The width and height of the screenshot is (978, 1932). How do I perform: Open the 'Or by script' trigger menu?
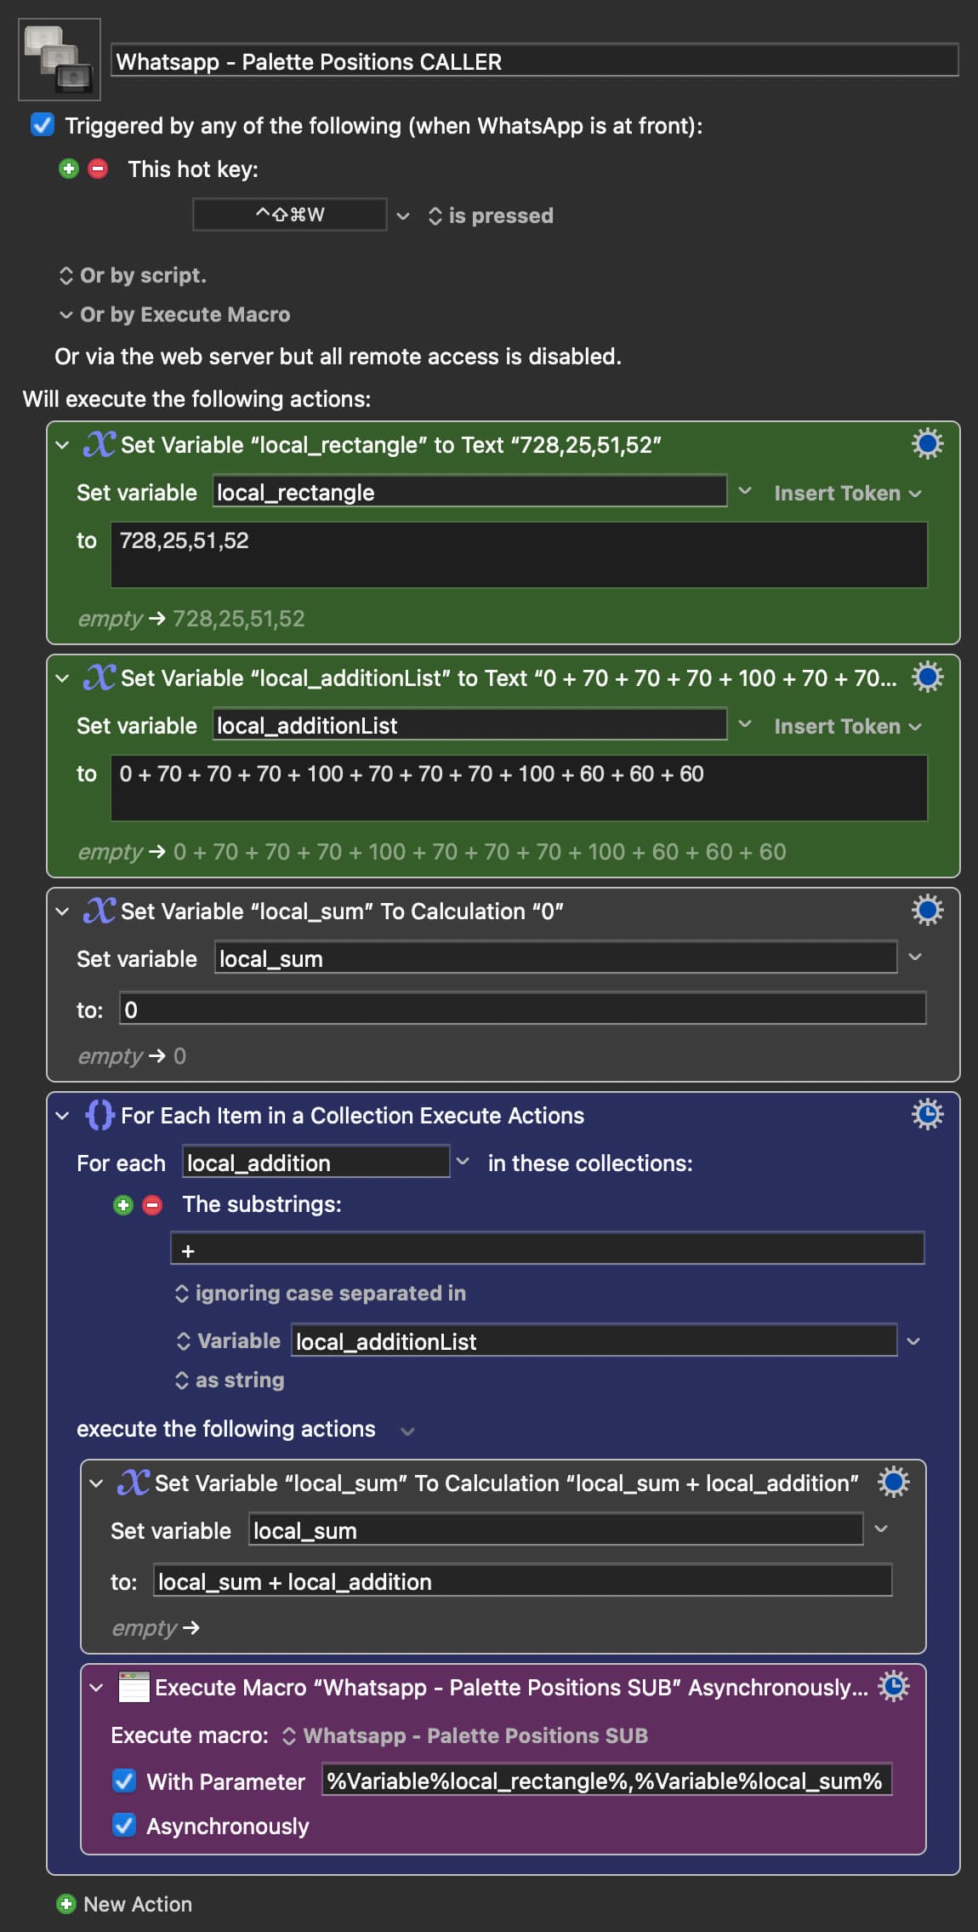pyautogui.click(x=133, y=276)
